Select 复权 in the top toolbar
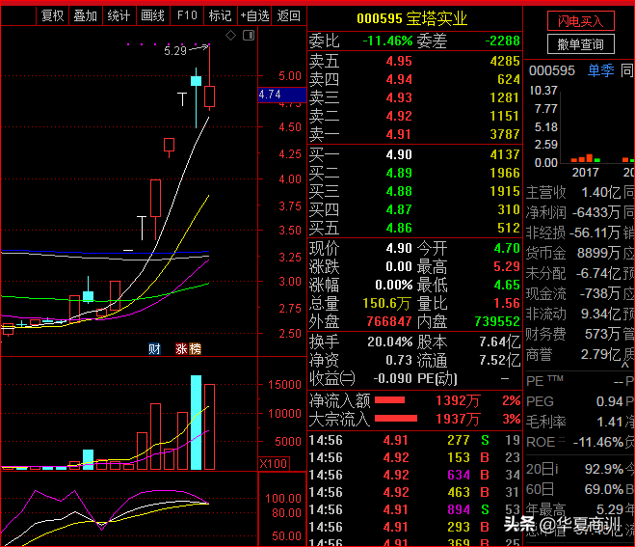Viewport: 635px width, 547px height. 53,16
